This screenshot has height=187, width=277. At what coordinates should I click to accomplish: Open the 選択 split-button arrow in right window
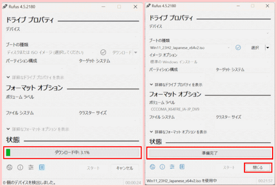point(267,48)
